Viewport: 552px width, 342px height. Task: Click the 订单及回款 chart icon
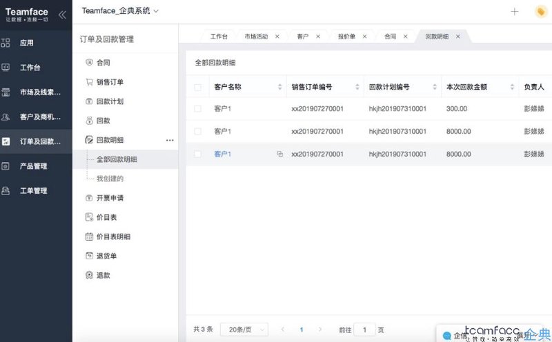tap(6, 141)
